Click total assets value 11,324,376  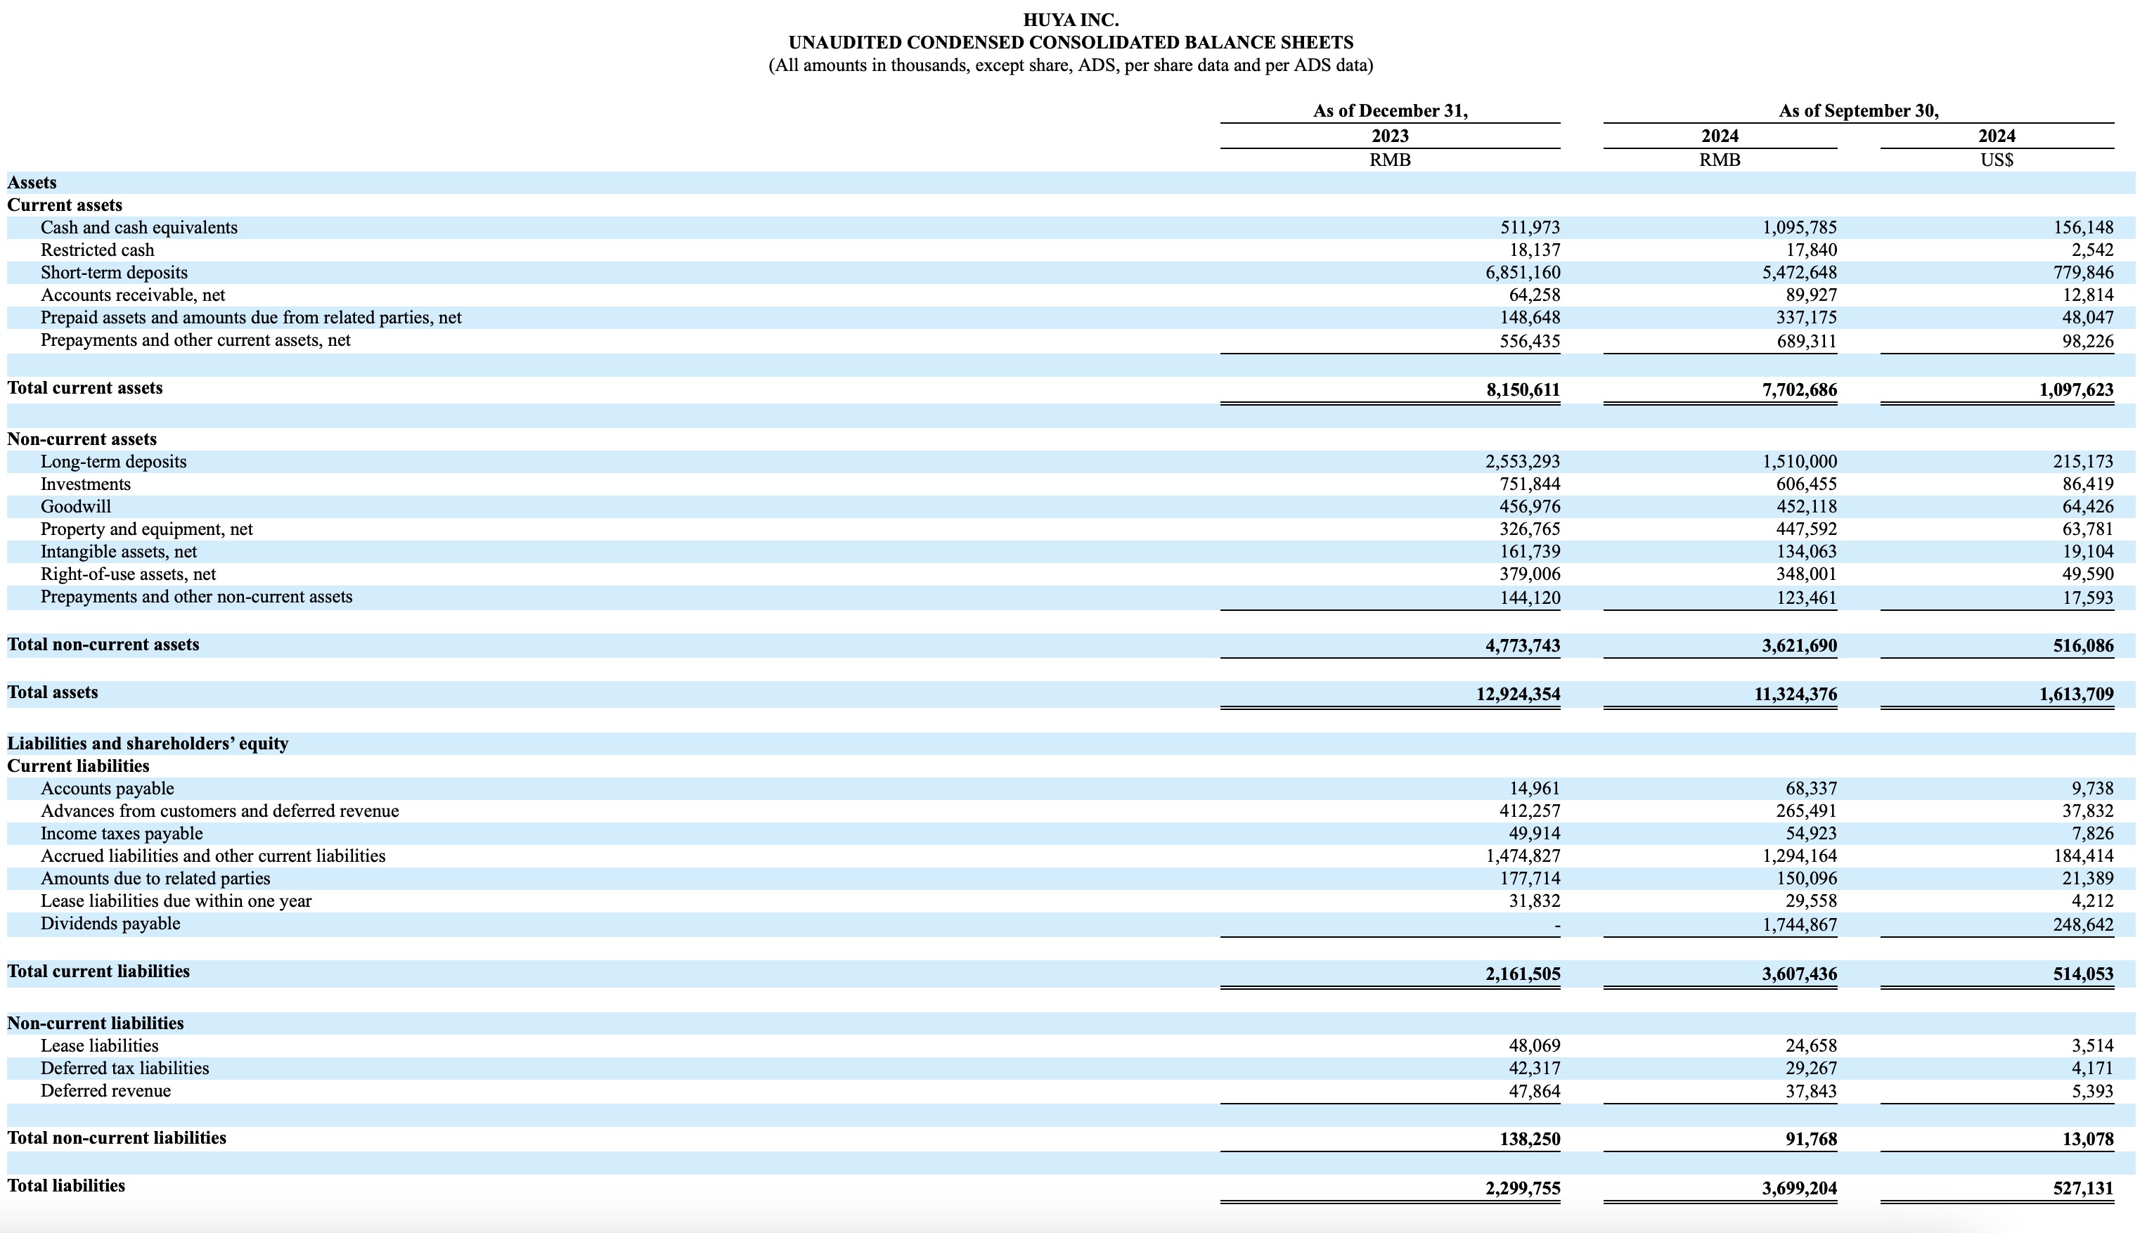coord(1795,695)
